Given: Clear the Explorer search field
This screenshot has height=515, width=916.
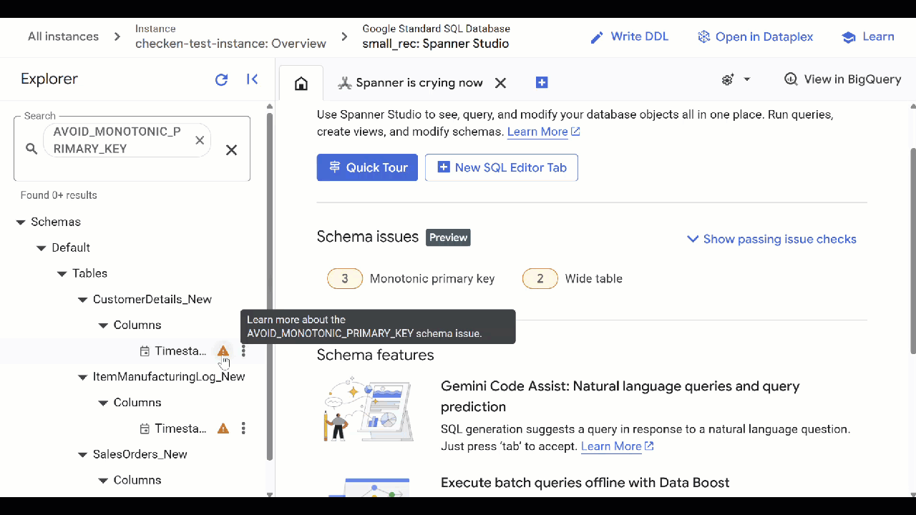Looking at the screenshot, I should (231, 150).
